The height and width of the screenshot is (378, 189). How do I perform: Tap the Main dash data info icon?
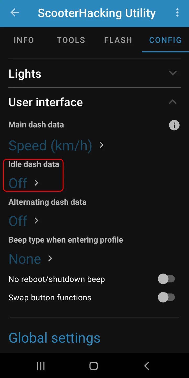pyautogui.click(x=174, y=125)
